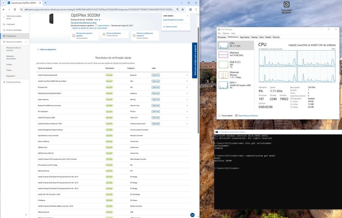Click Voltar ao diagnóstico link
The height and width of the screenshot is (218, 342).
click(47, 50)
